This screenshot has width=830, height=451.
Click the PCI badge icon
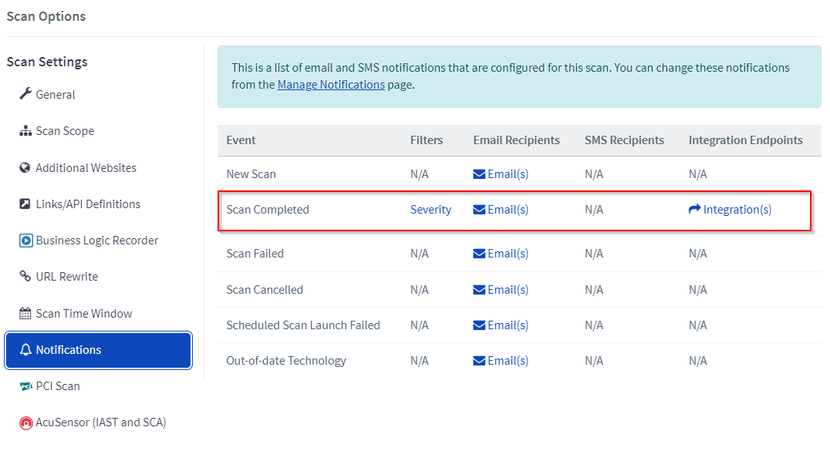pos(25,386)
